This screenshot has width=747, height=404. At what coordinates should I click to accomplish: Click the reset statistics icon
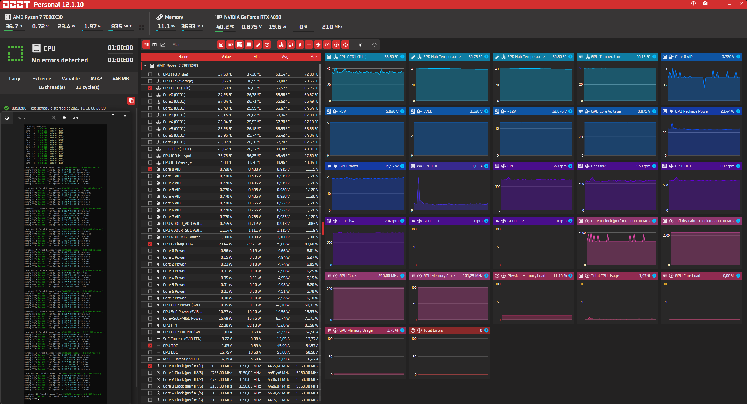pos(374,45)
